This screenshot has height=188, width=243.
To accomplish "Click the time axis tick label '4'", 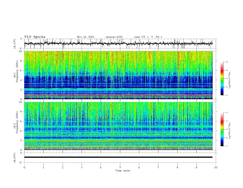I will point(101,167).
